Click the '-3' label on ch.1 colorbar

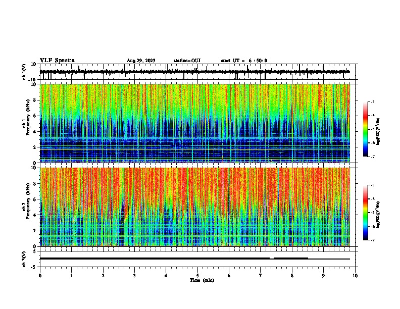tap(372, 102)
